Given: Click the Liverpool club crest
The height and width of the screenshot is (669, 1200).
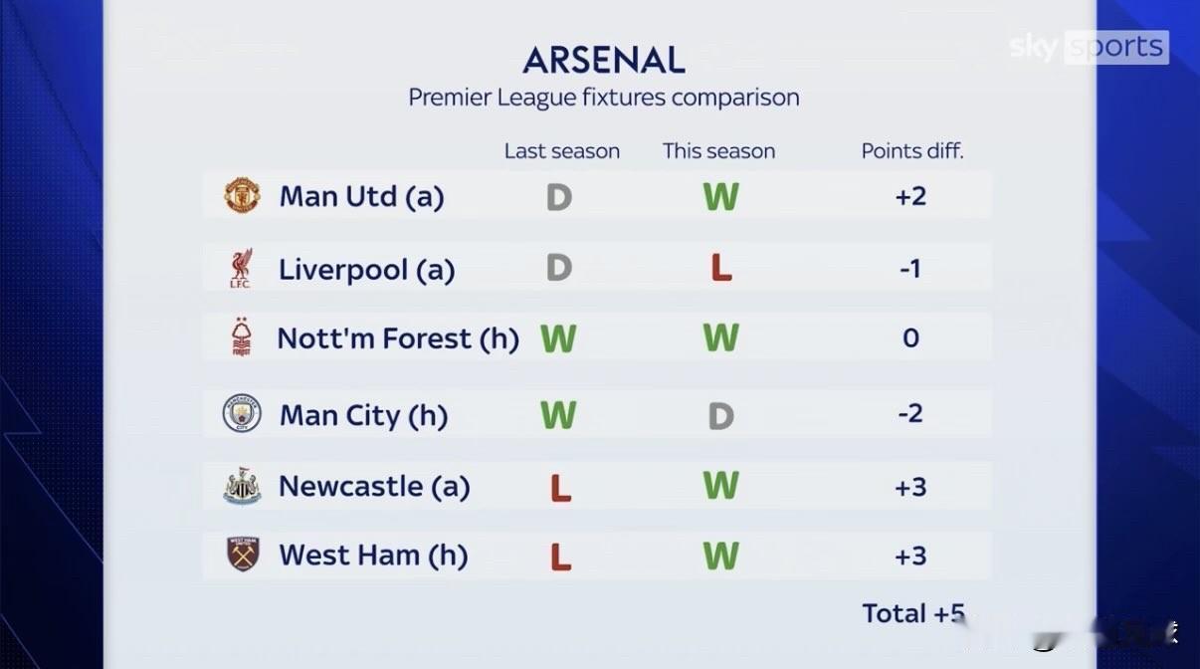Looking at the screenshot, I should (241, 269).
